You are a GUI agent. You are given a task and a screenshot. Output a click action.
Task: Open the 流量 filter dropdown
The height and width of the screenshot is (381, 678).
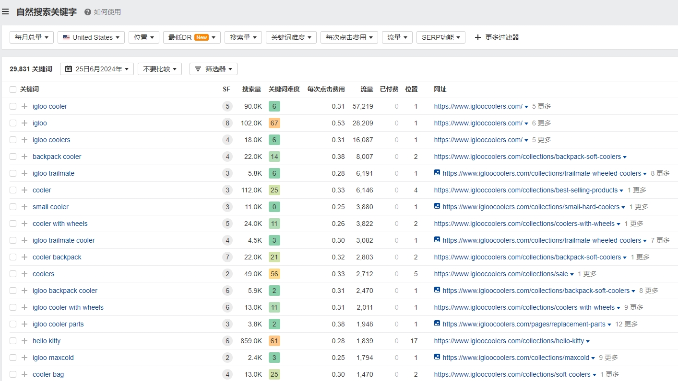(397, 37)
